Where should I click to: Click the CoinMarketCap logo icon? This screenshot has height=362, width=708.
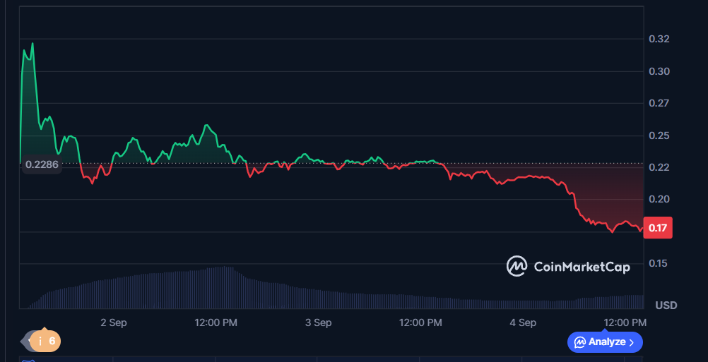pos(517,266)
